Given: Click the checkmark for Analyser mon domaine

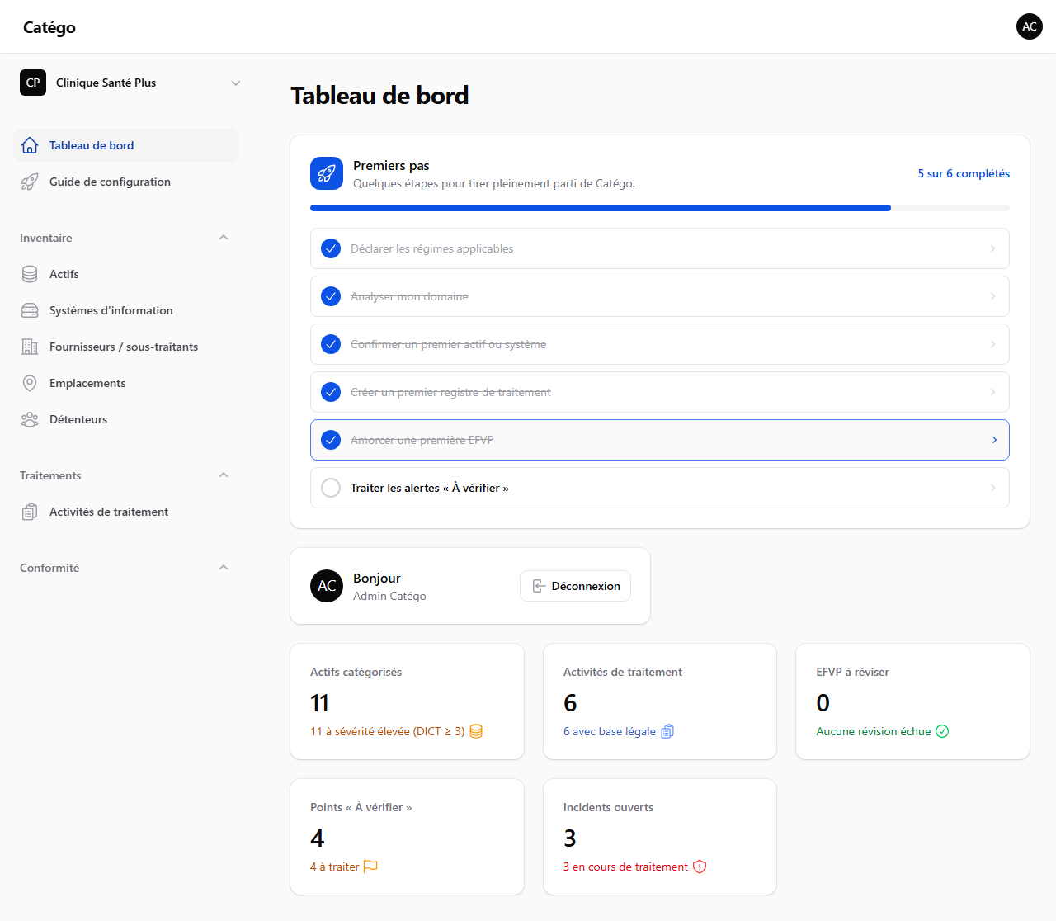Looking at the screenshot, I should pos(331,296).
